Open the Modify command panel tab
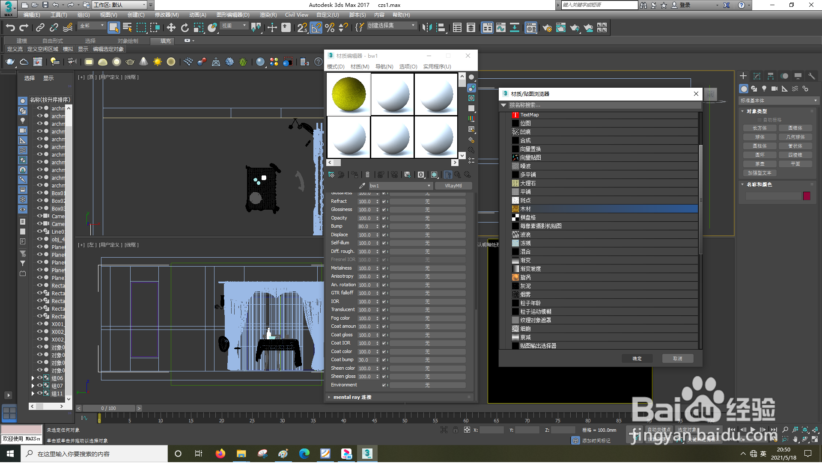The height and width of the screenshot is (463, 822). tap(756, 76)
